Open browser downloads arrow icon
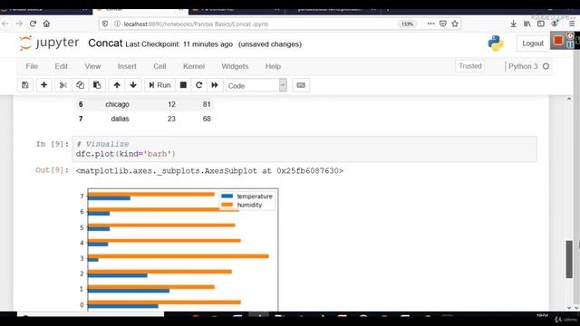Screen dimensions: 580x326 click(x=513, y=24)
